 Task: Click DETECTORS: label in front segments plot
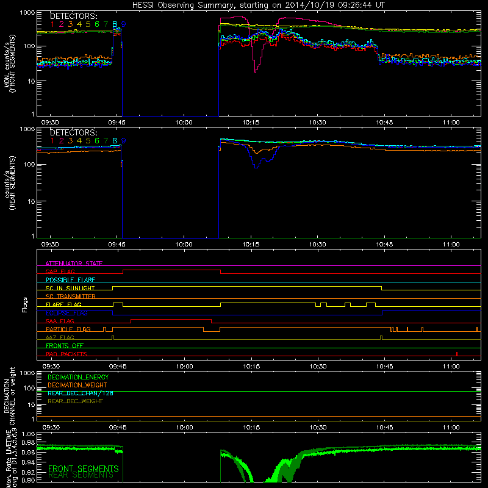pos(73,16)
